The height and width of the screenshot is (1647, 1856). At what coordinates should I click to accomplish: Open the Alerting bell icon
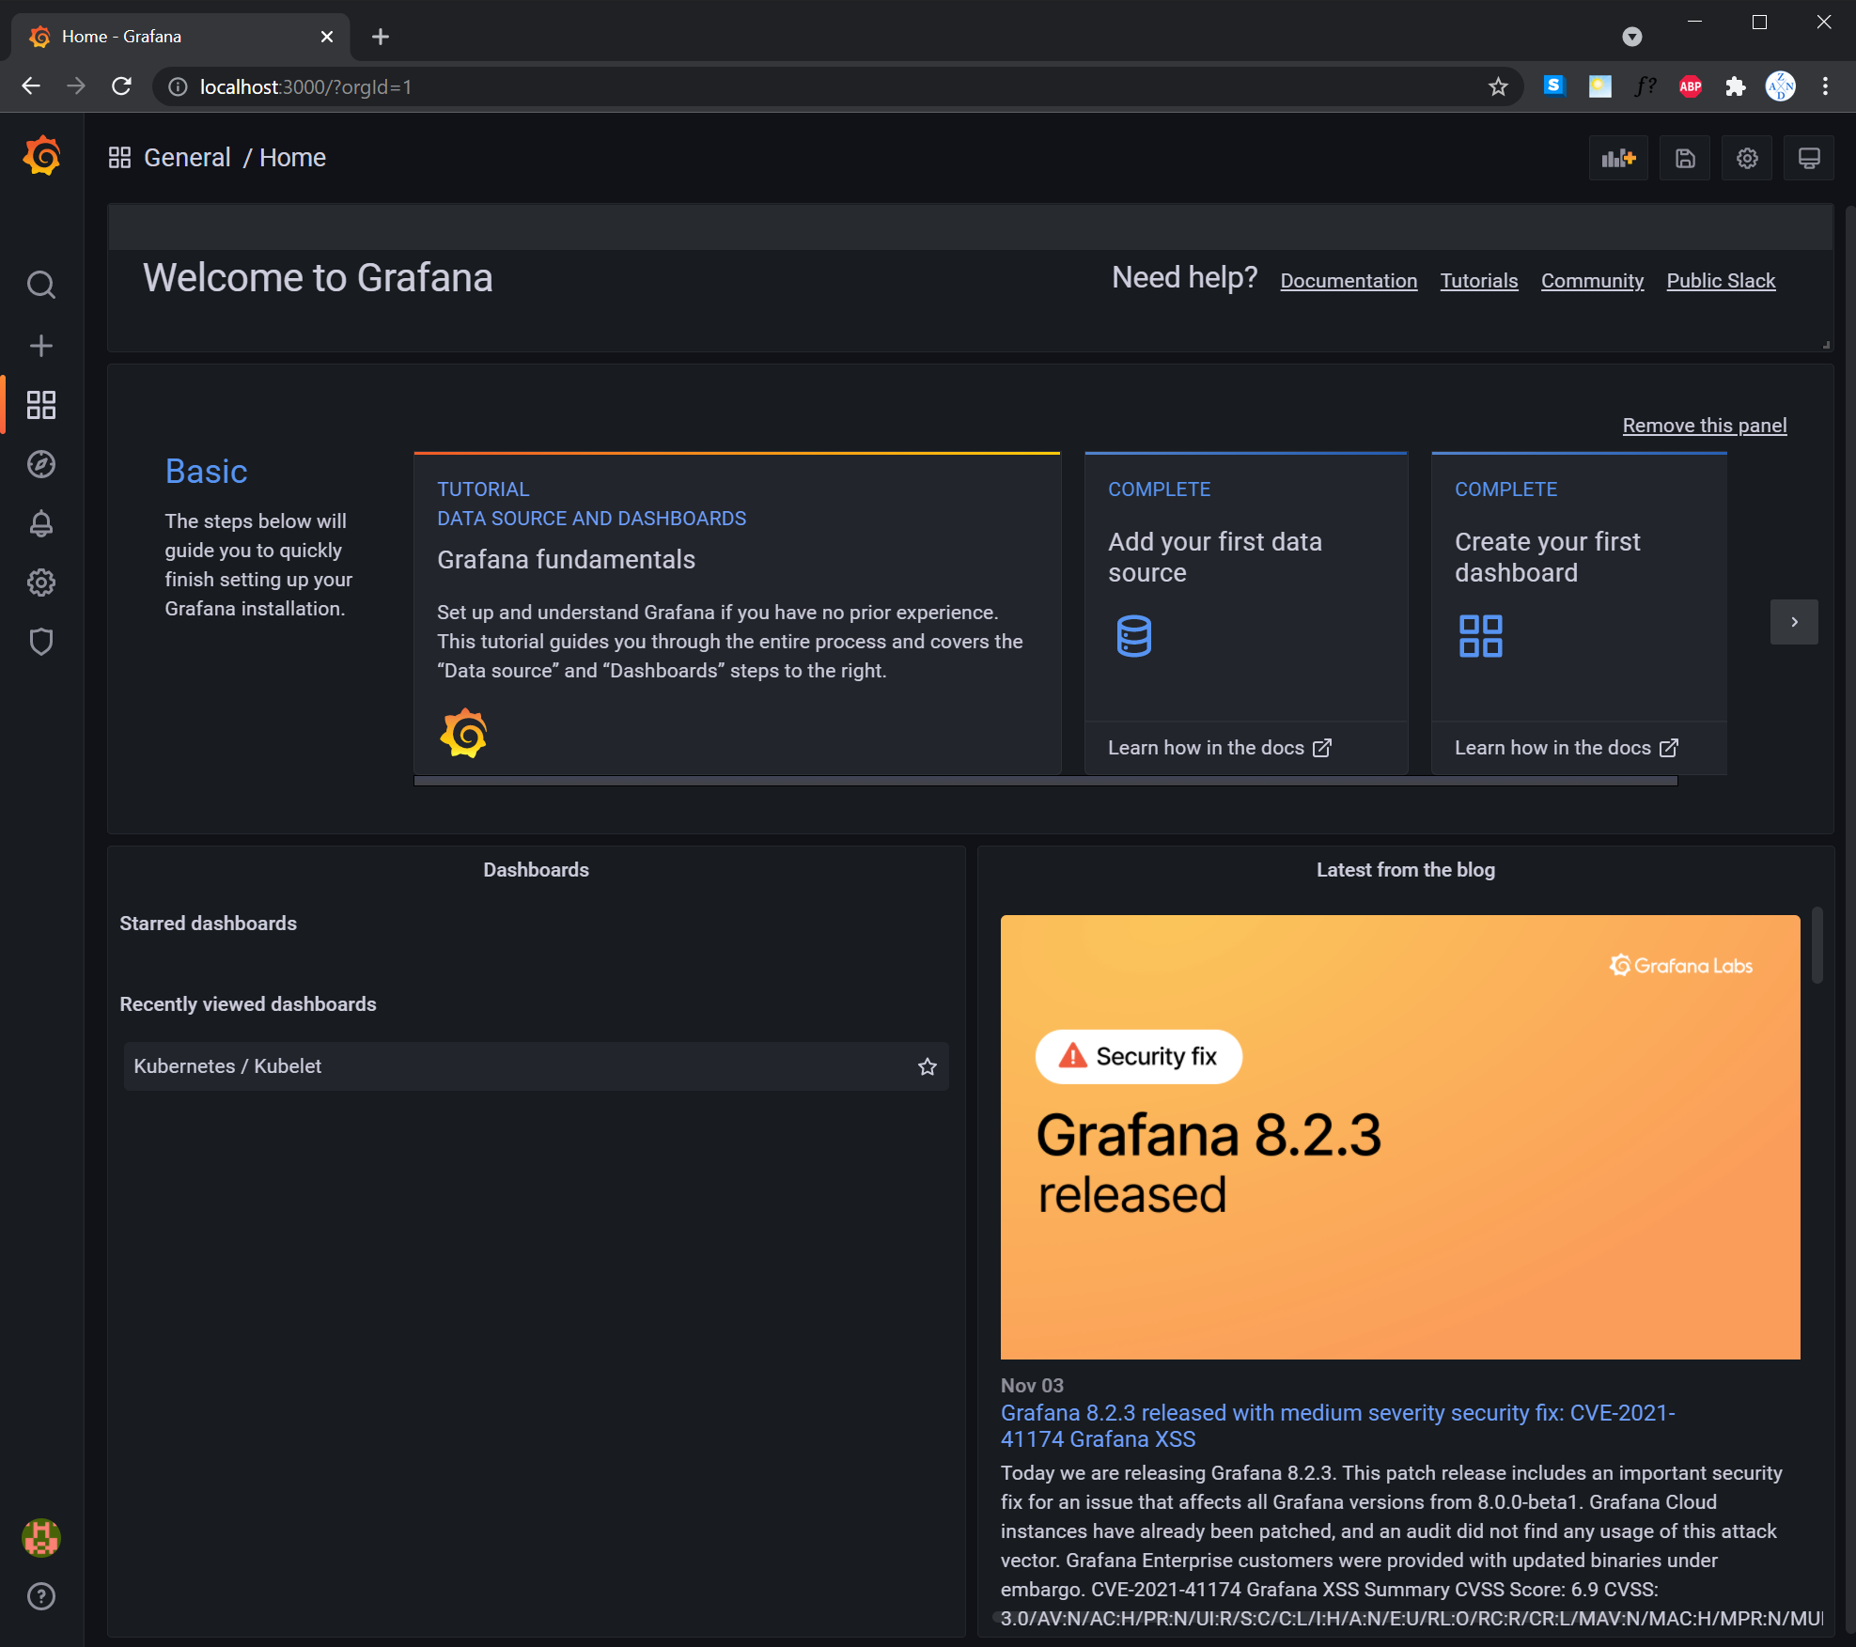pyautogui.click(x=40, y=523)
